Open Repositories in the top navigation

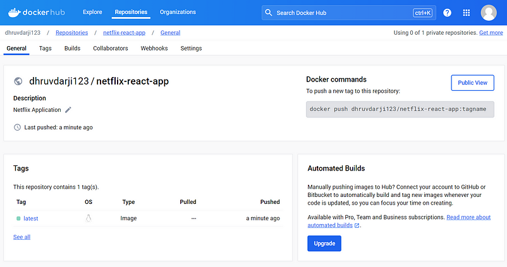pyautogui.click(x=131, y=12)
